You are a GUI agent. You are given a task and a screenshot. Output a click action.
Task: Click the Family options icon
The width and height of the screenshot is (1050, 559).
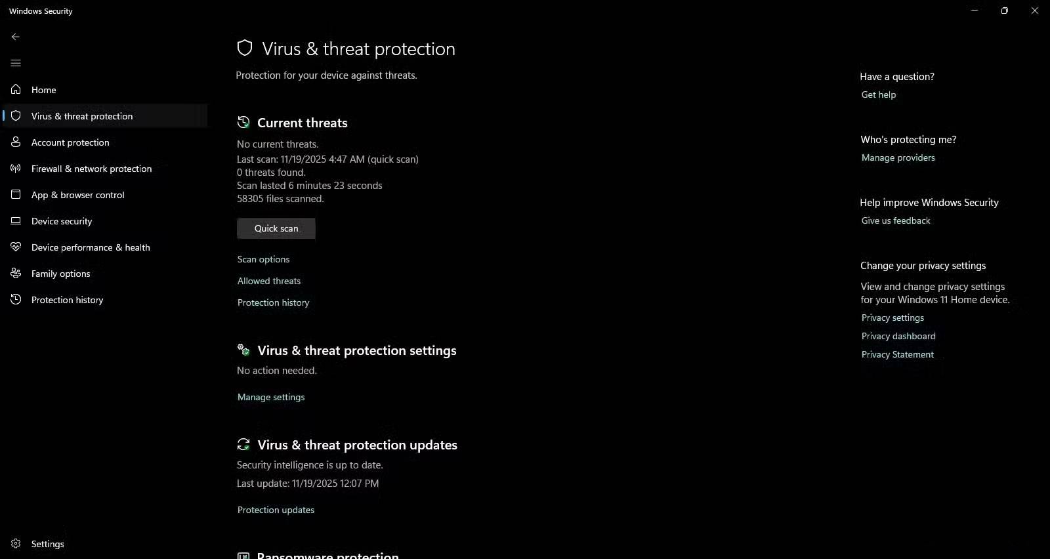coord(15,274)
